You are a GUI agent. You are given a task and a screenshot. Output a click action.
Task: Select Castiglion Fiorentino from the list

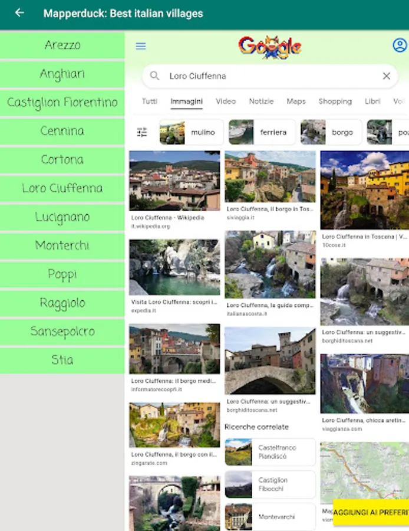(62, 102)
